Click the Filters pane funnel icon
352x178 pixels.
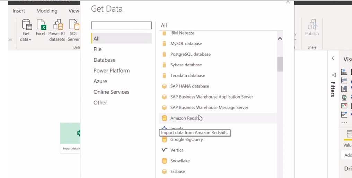334,75
